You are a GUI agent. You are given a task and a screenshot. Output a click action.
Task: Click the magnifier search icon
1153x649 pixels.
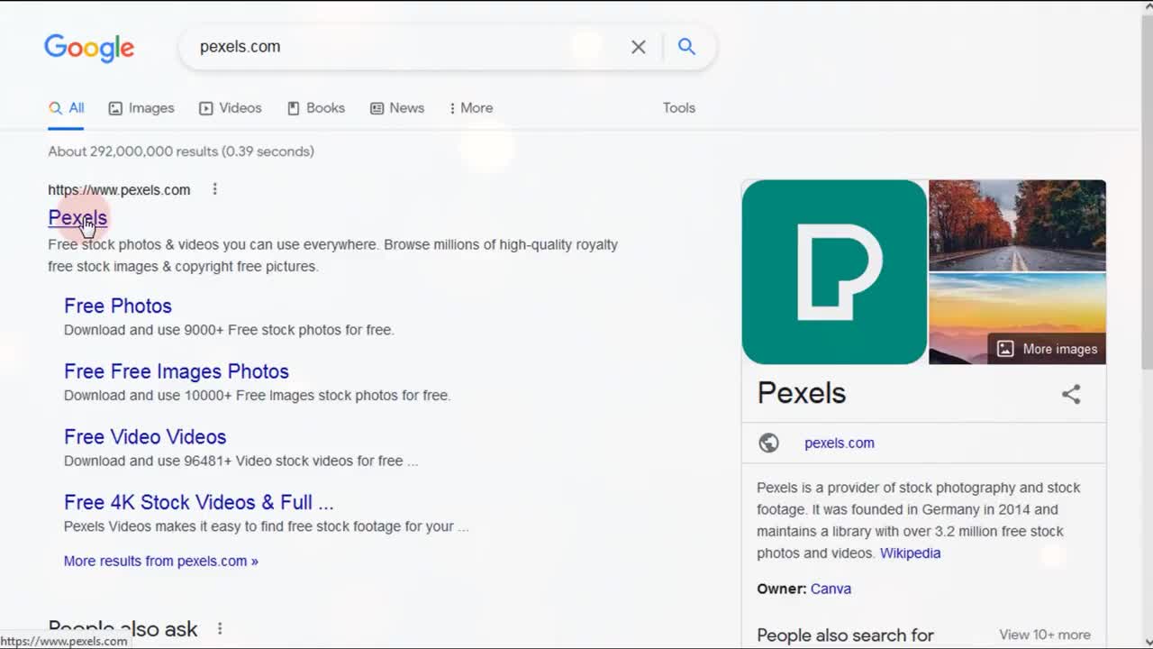coord(686,46)
